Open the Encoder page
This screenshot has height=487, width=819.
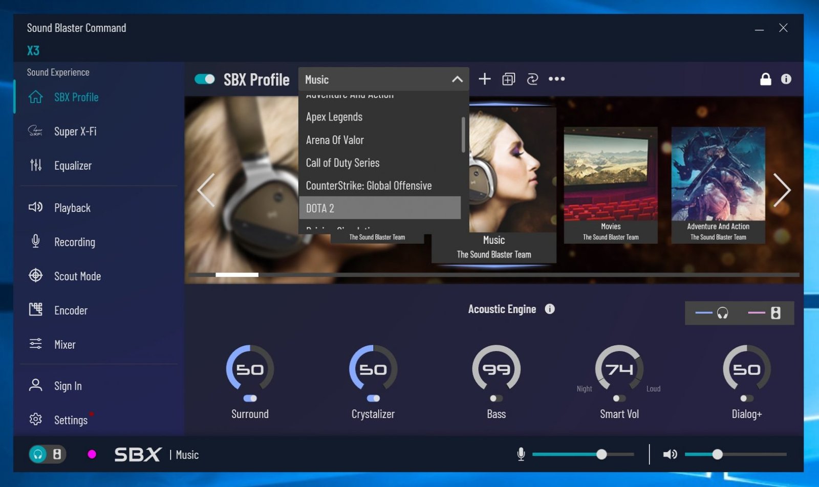coord(71,311)
